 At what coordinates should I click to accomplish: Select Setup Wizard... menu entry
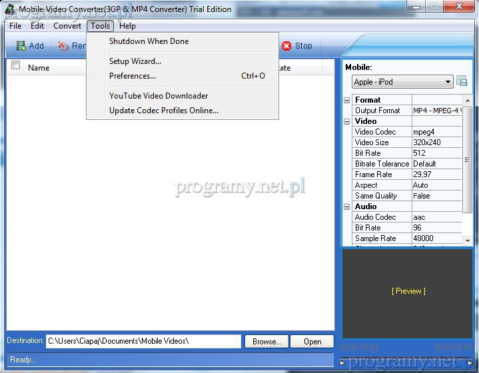[x=135, y=61]
